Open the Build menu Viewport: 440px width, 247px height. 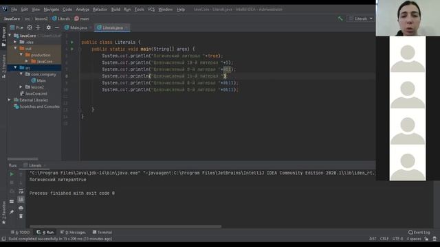(x=115, y=10)
